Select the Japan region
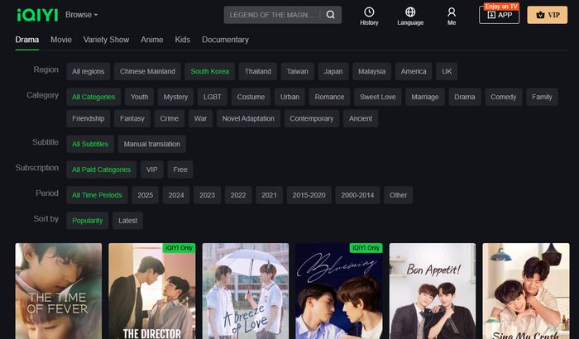The image size is (579, 339). 333,72
